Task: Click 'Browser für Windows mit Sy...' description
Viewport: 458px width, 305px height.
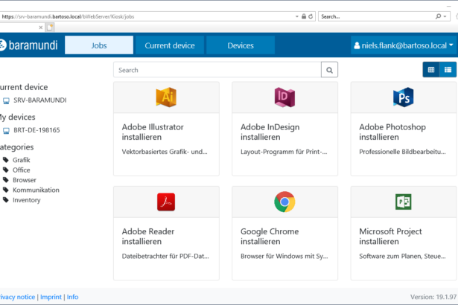Action: click(284, 256)
